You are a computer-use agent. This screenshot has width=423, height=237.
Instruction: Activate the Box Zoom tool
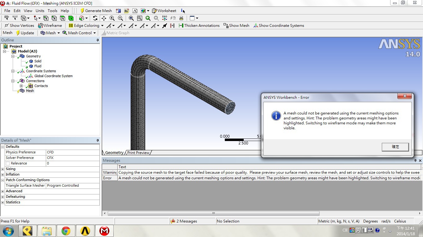coord(120,18)
